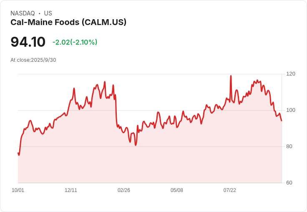Image resolution: width=307 pixels, height=212 pixels.
Task: Click the highest price spike near 07/22
Action: pyautogui.click(x=231, y=76)
